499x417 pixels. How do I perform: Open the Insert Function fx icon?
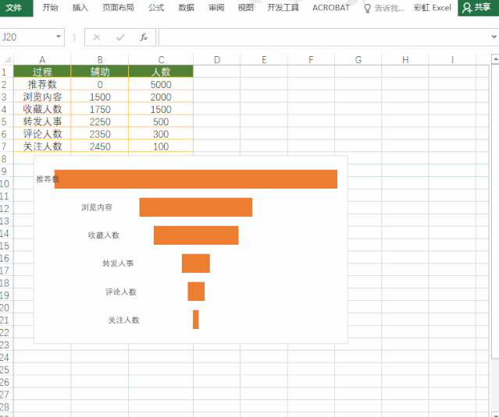[144, 37]
